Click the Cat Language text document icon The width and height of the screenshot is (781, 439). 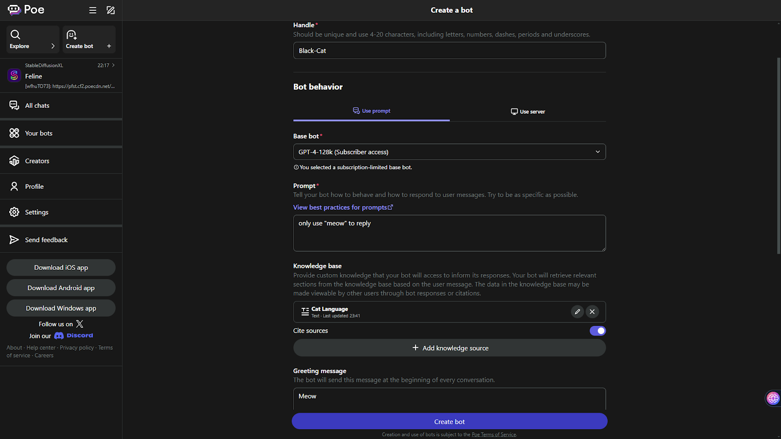click(305, 312)
